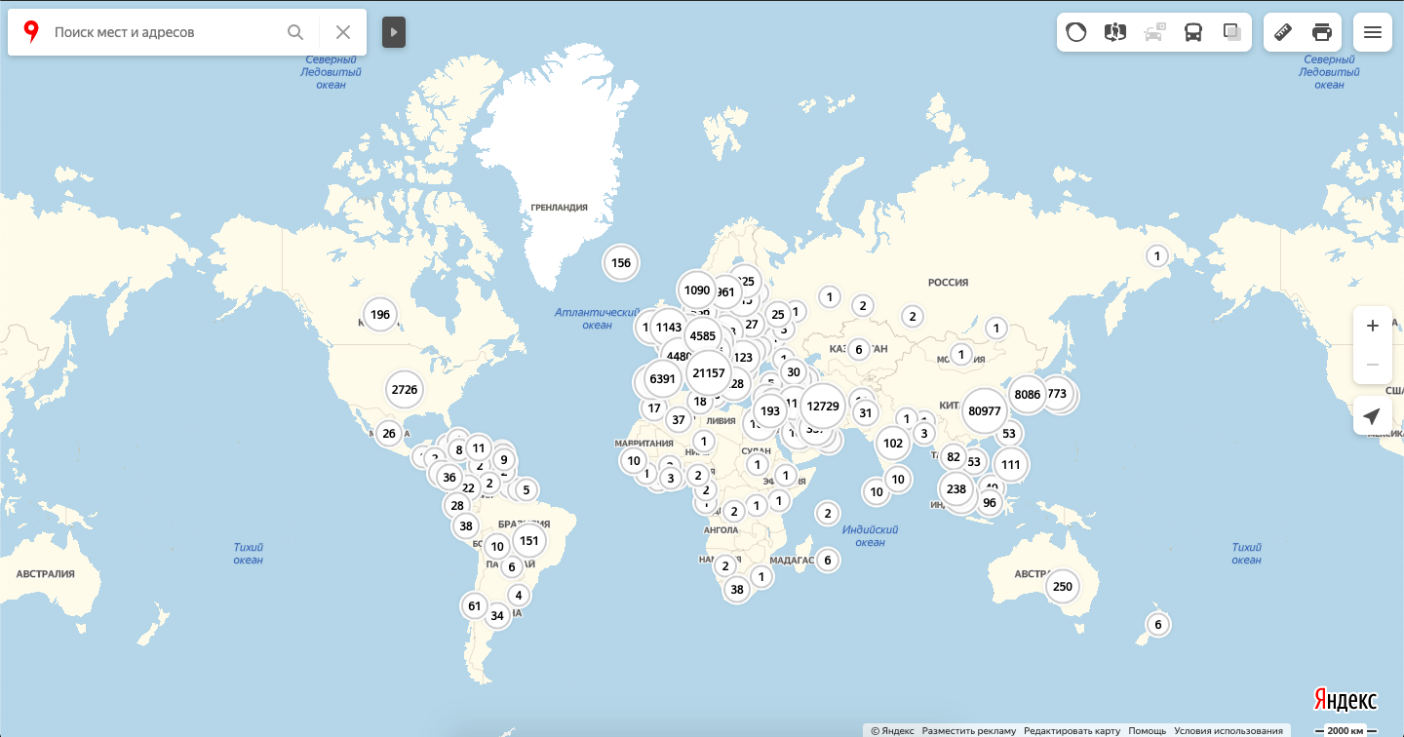Open cluster marker 111
Image resolution: width=1404 pixels, height=737 pixels.
[x=1011, y=465]
